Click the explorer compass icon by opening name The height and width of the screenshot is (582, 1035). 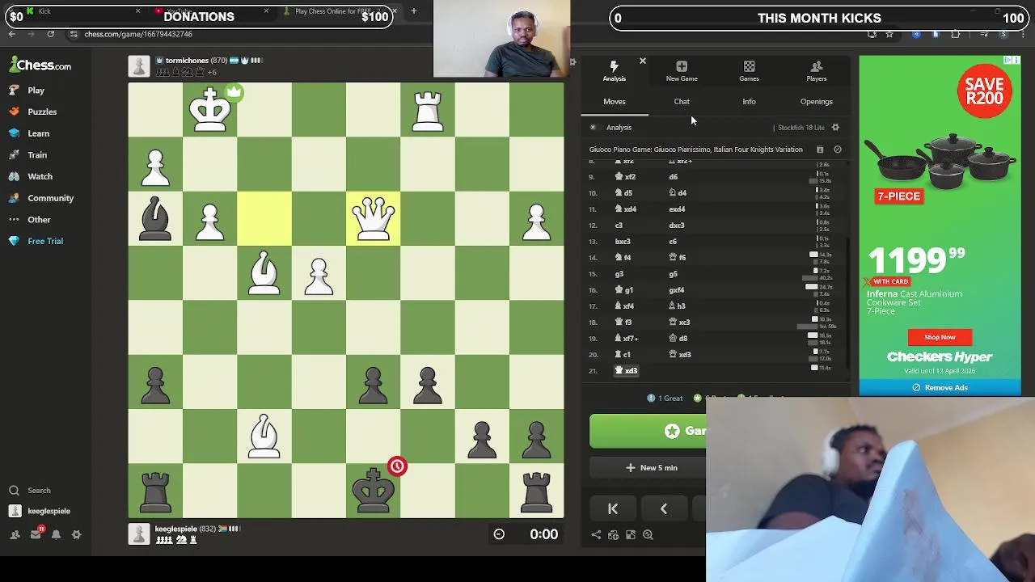pos(838,150)
